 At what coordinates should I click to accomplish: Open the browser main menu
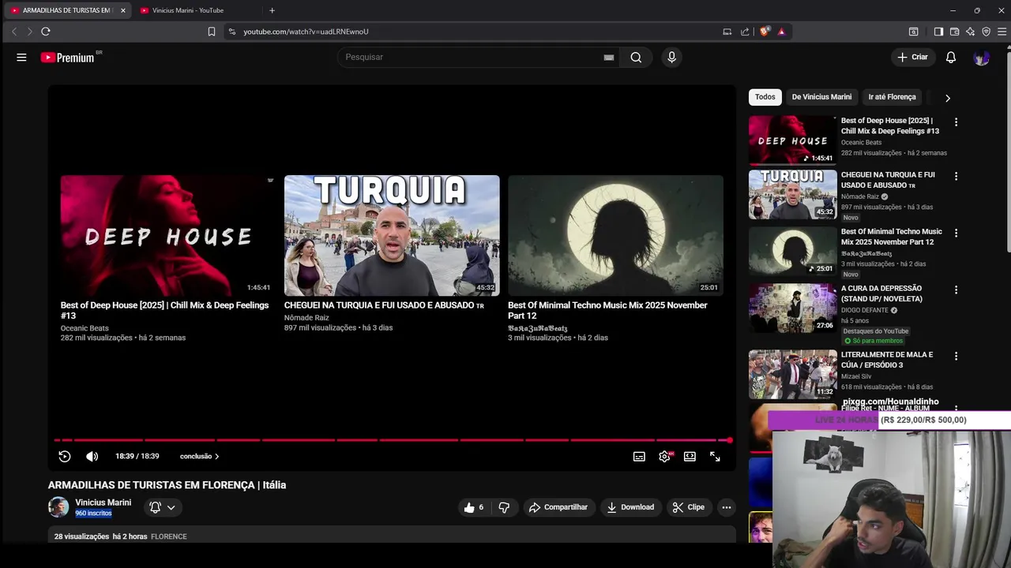[1002, 32]
